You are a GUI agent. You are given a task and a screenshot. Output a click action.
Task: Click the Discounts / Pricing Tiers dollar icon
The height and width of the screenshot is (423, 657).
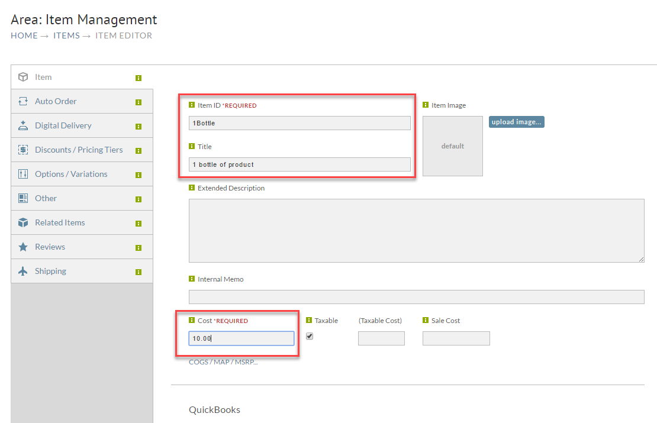coord(23,150)
